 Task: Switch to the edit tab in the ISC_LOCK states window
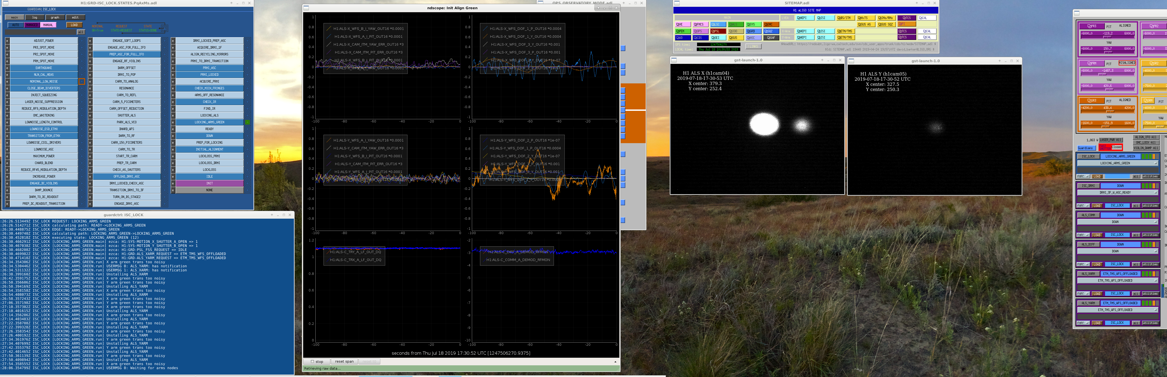pos(75,17)
